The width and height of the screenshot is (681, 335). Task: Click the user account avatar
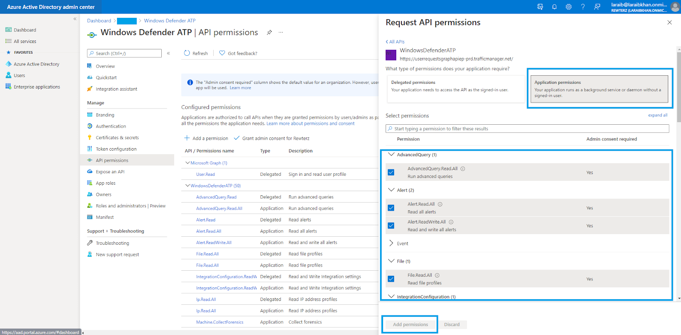[x=675, y=7]
